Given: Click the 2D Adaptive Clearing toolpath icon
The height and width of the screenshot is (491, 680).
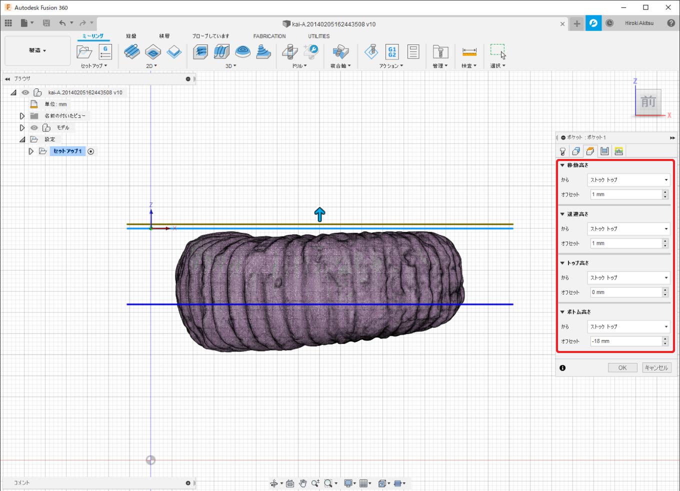Looking at the screenshot, I should (132, 51).
